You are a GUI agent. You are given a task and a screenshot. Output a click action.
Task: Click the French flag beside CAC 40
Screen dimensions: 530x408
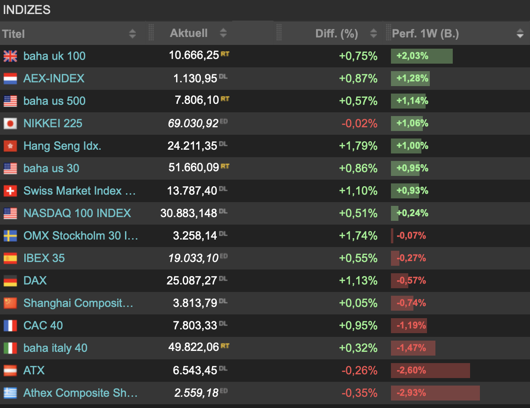pos(10,326)
